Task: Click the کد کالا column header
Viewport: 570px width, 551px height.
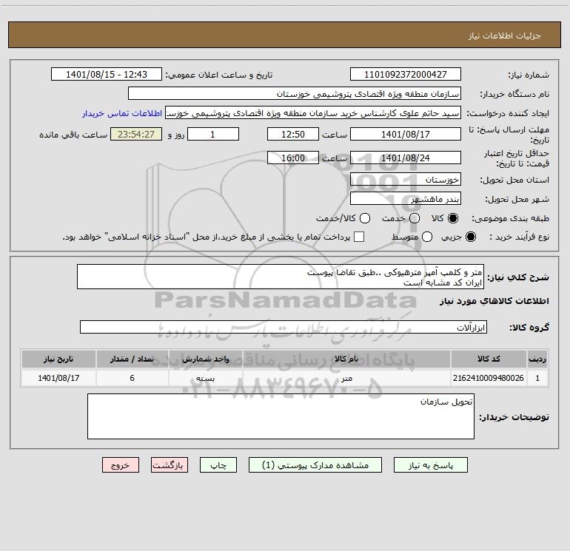Action: click(489, 359)
